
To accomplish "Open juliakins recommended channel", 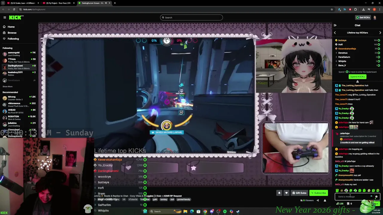I will click(19, 124).
